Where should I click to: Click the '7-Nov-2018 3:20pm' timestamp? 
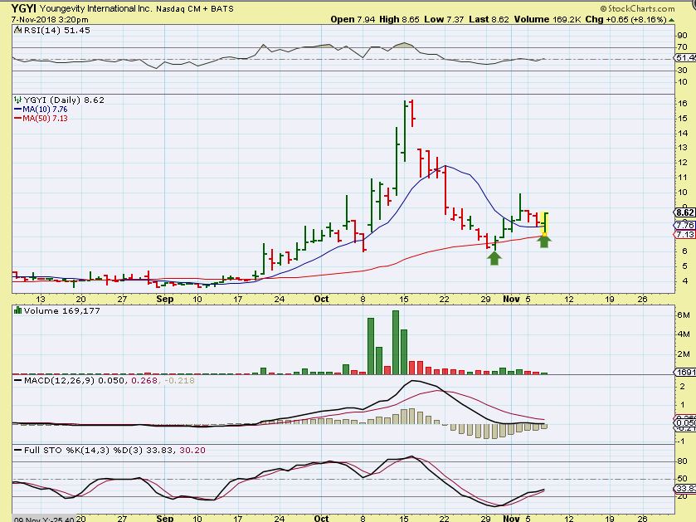[x=50, y=20]
